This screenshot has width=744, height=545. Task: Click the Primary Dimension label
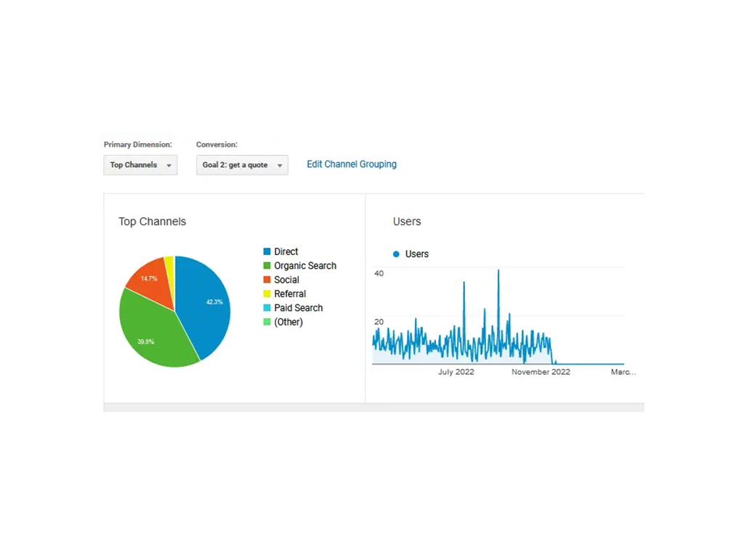pos(137,144)
